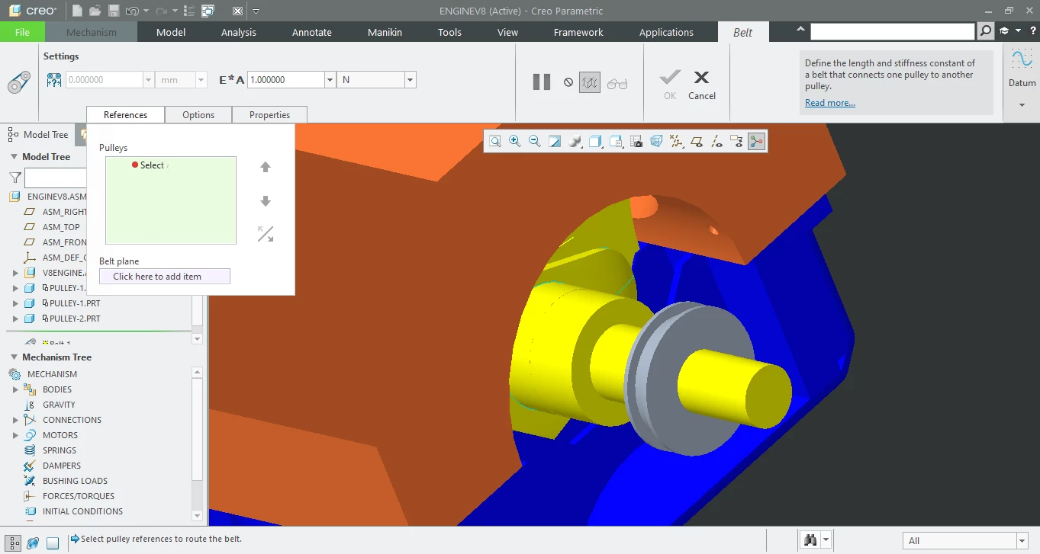
Task: Toggle the attached preview mode button
Action: [x=590, y=82]
